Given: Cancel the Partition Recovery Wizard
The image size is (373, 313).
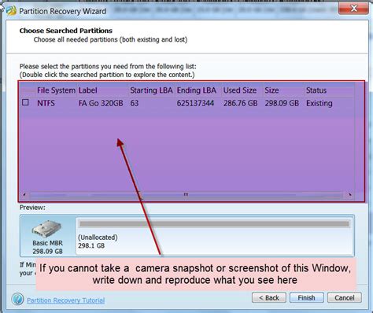Looking at the screenshot, I should point(345,298).
